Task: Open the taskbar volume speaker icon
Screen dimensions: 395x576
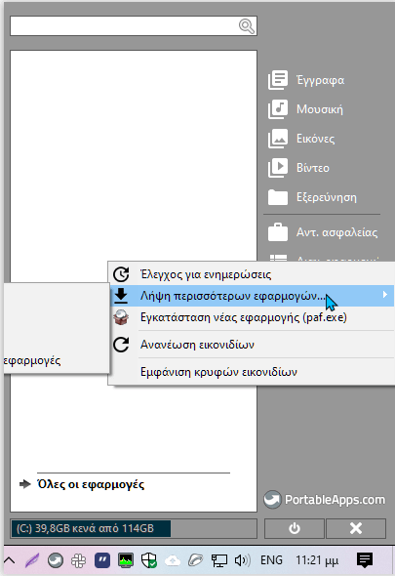Action: [x=242, y=560]
